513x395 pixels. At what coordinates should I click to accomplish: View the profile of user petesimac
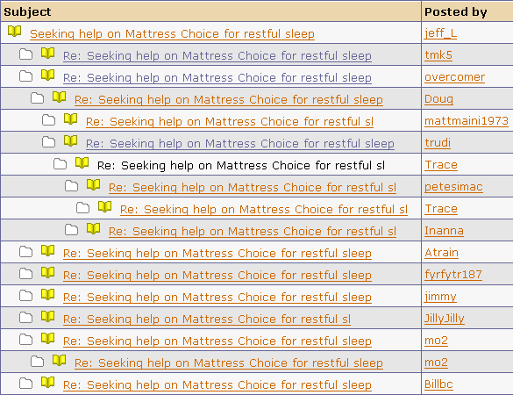[453, 187]
